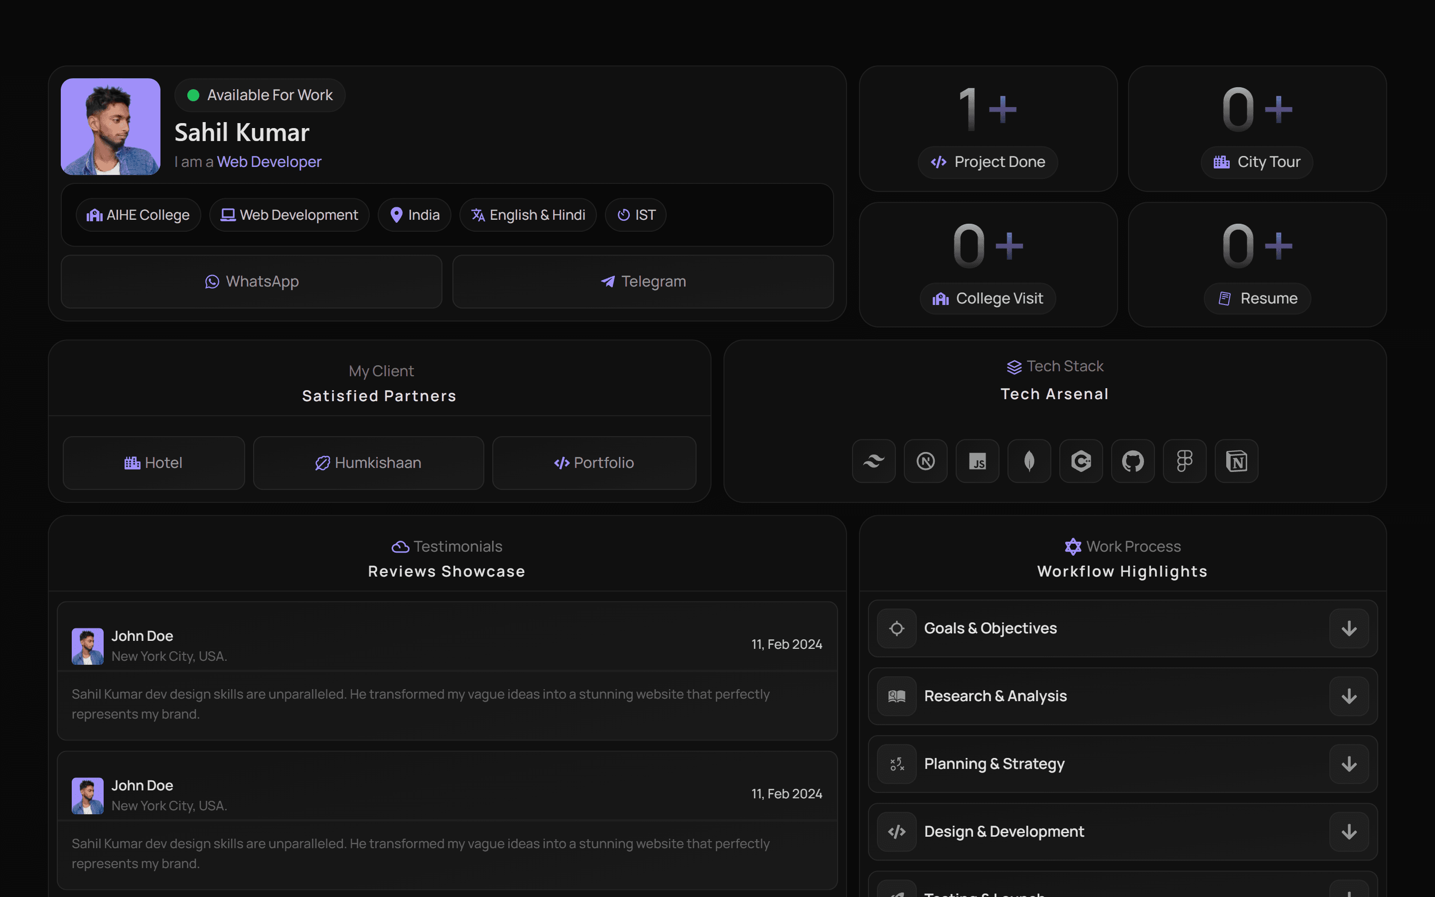Click the MongoDB leaf icon
The height and width of the screenshot is (897, 1435).
click(1029, 461)
